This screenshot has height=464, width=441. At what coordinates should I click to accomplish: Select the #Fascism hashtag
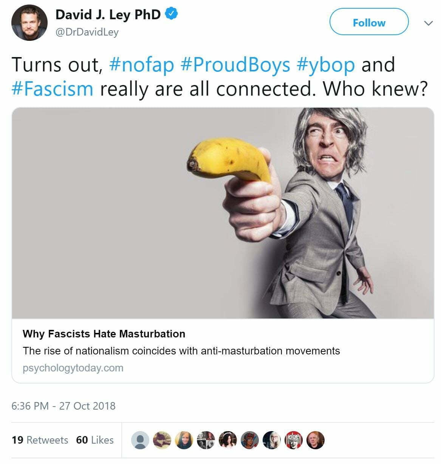coord(53,89)
